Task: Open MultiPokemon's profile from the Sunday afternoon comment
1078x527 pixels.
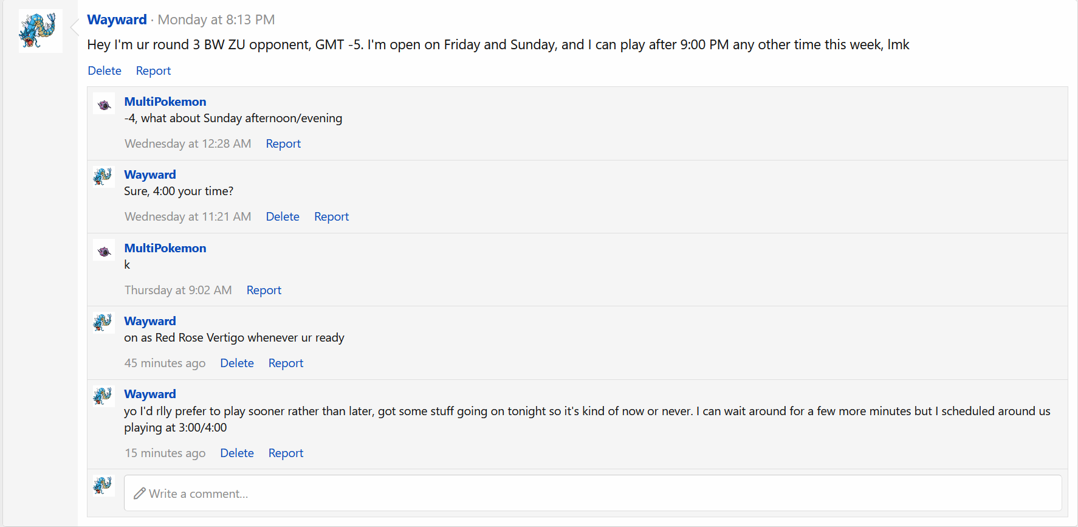Action: 165,102
